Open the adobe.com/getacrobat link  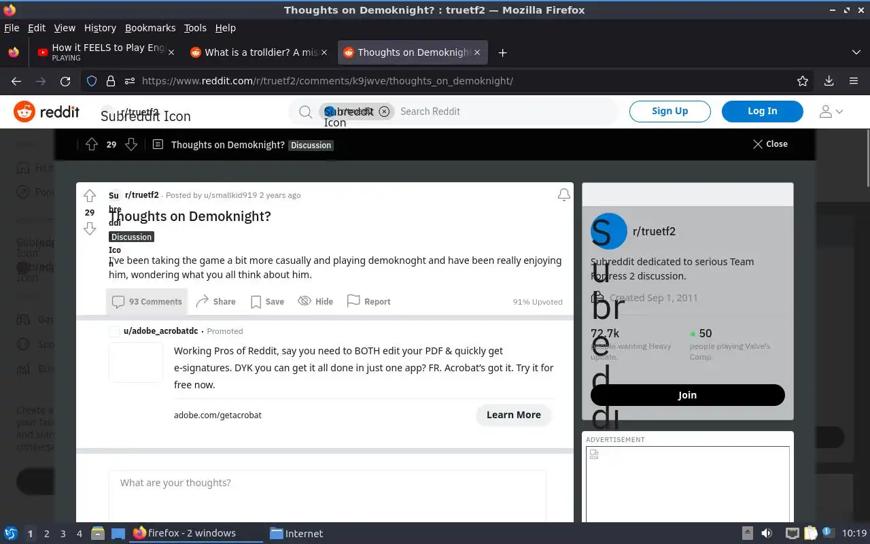click(x=217, y=415)
